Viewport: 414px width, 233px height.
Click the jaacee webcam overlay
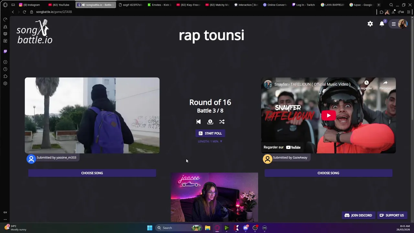pyautogui.click(x=214, y=197)
